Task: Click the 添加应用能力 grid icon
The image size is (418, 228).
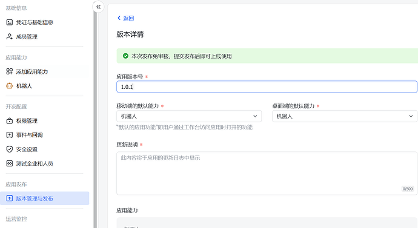Action: 9,71
